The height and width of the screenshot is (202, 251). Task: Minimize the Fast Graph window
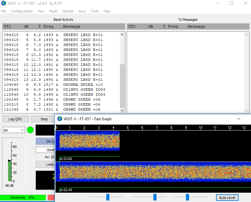pos(239,119)
